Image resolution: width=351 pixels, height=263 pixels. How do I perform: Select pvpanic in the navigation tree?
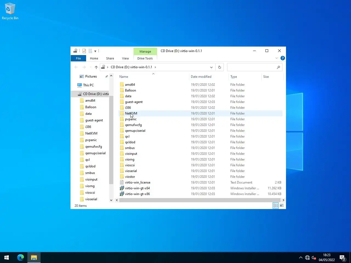click(x=91, y=140)
